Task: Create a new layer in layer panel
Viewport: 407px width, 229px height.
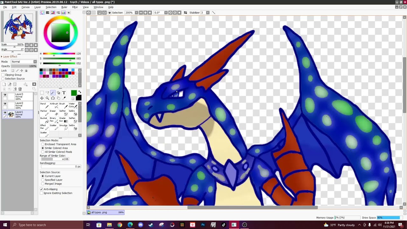Action: coord(4,84)
